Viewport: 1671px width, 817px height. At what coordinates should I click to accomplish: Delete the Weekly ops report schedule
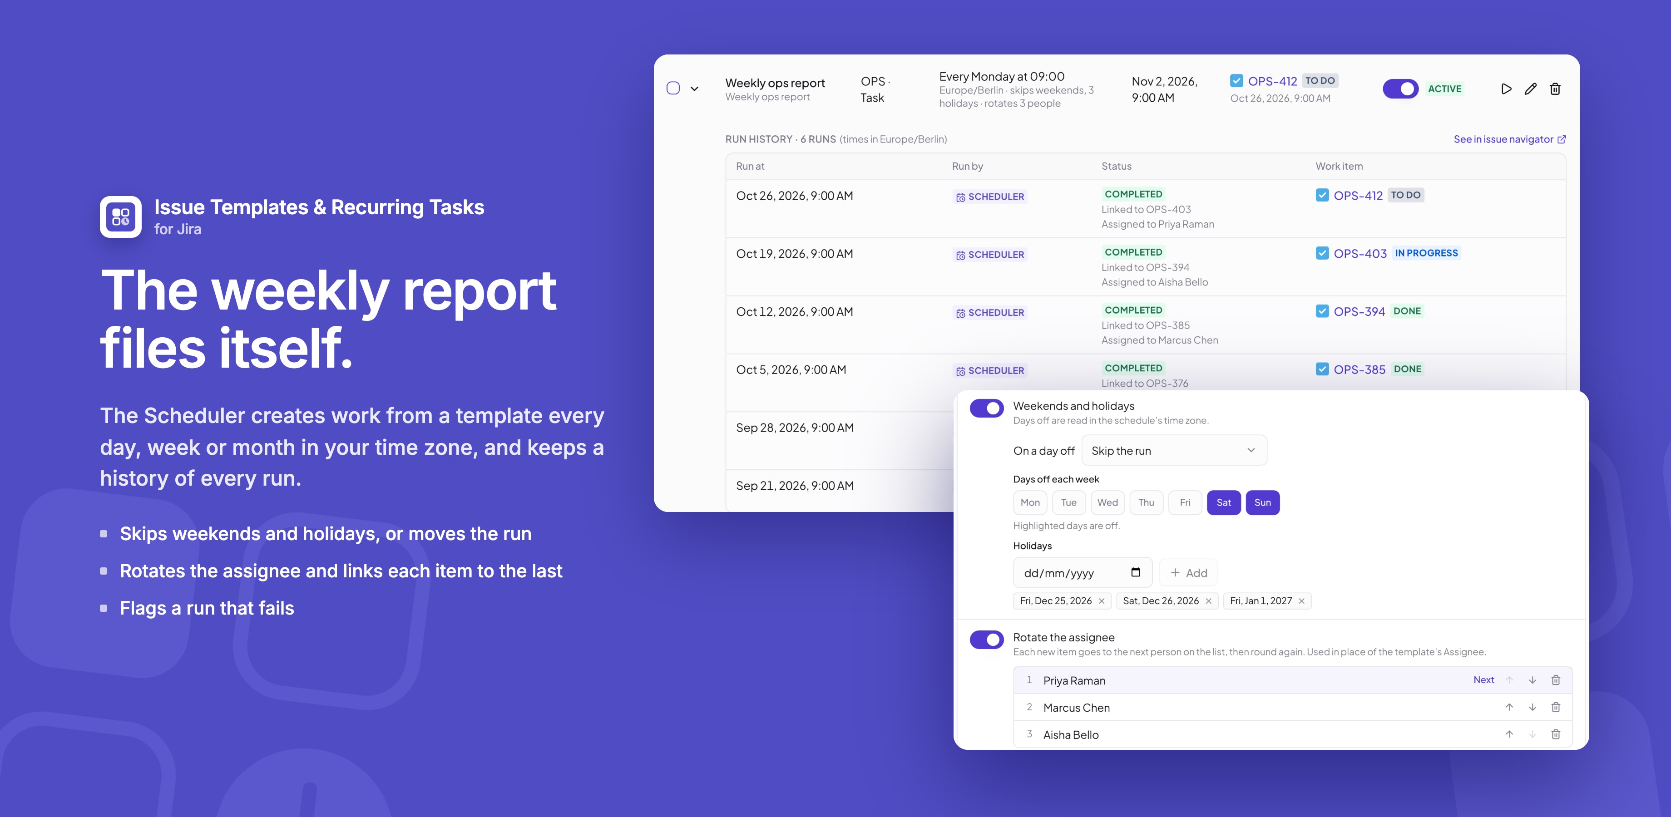pos(1556,89)
